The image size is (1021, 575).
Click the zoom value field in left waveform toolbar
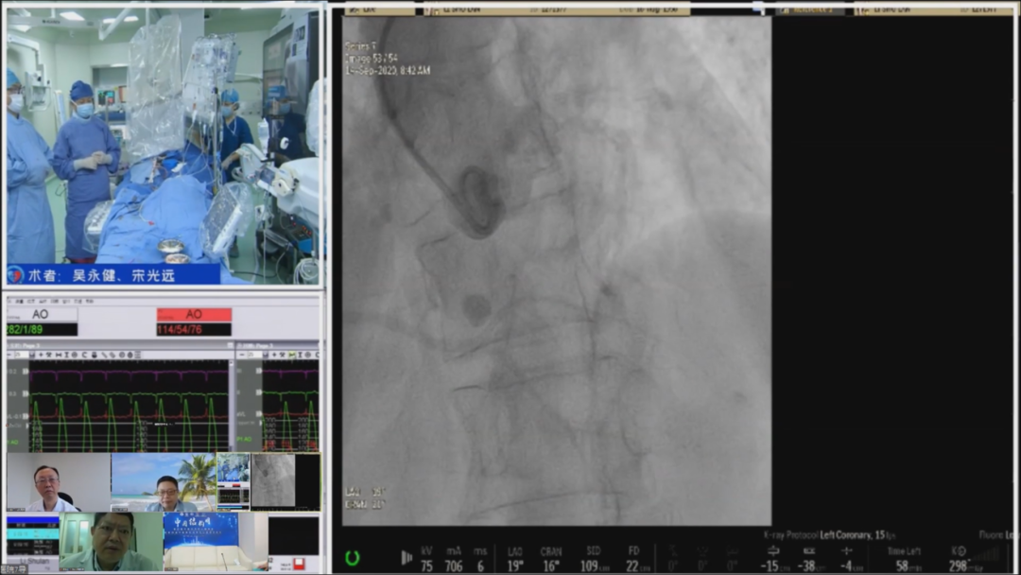point(22,355)
